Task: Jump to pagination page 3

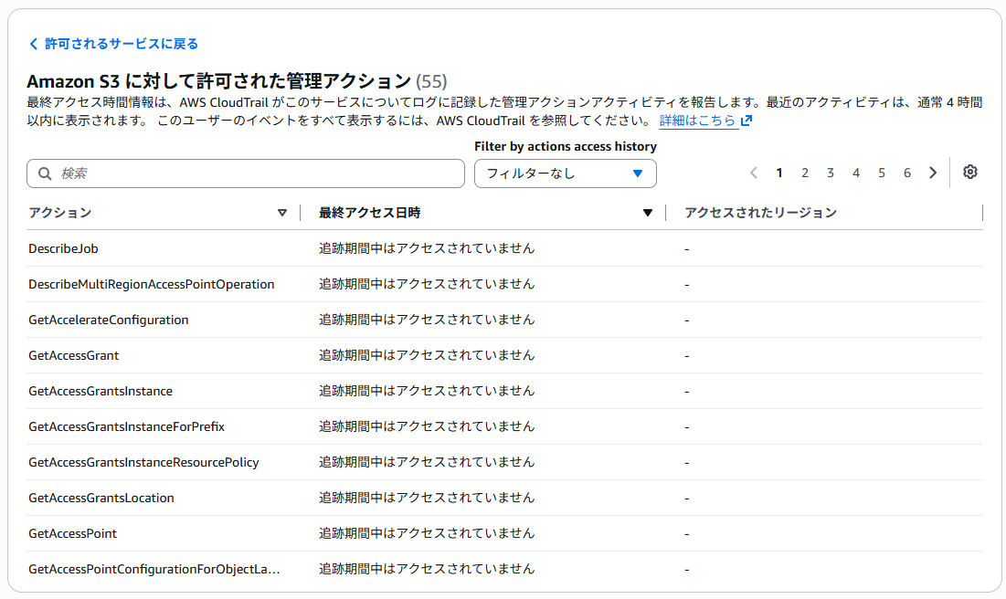Action: point(831,173)
